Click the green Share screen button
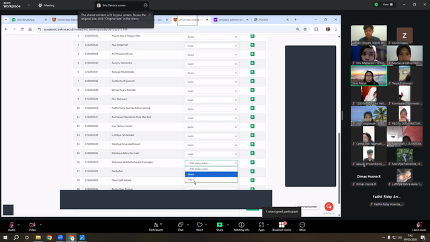 click(x=220, y=227)
